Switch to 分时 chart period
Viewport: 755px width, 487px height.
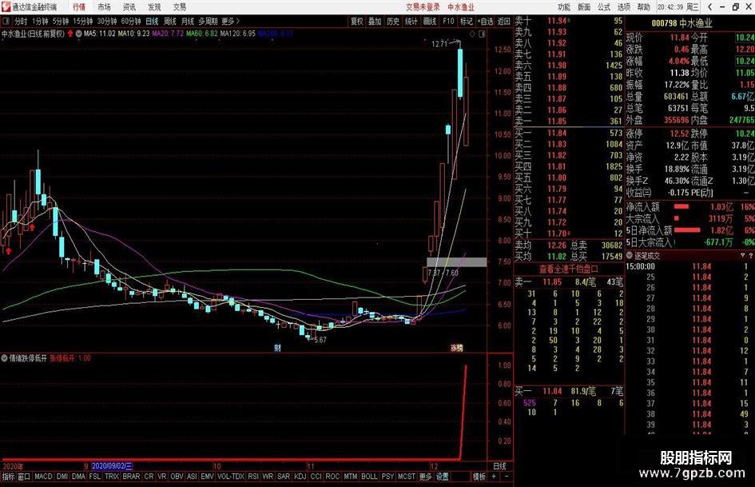21,22
